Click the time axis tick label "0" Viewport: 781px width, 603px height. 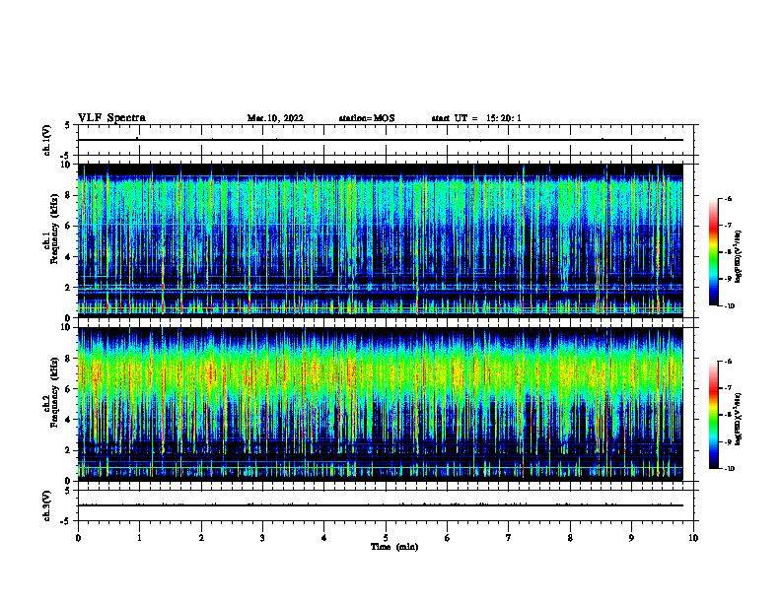coord(78,538)
